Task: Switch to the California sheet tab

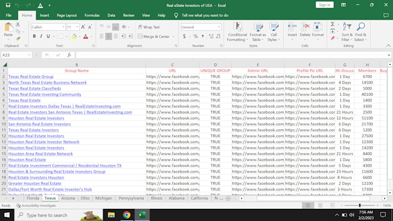Action: tap(199, 198)
